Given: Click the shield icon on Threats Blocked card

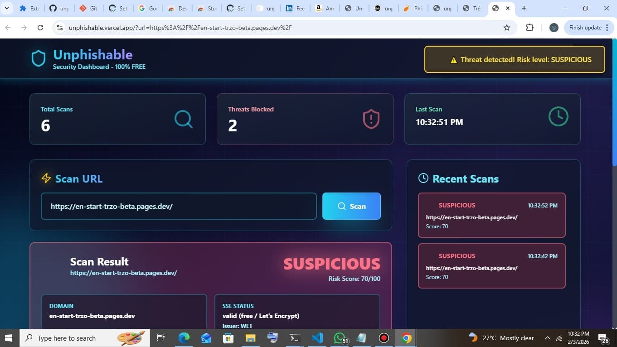Looking at the screenshot, I should (370, 119).
